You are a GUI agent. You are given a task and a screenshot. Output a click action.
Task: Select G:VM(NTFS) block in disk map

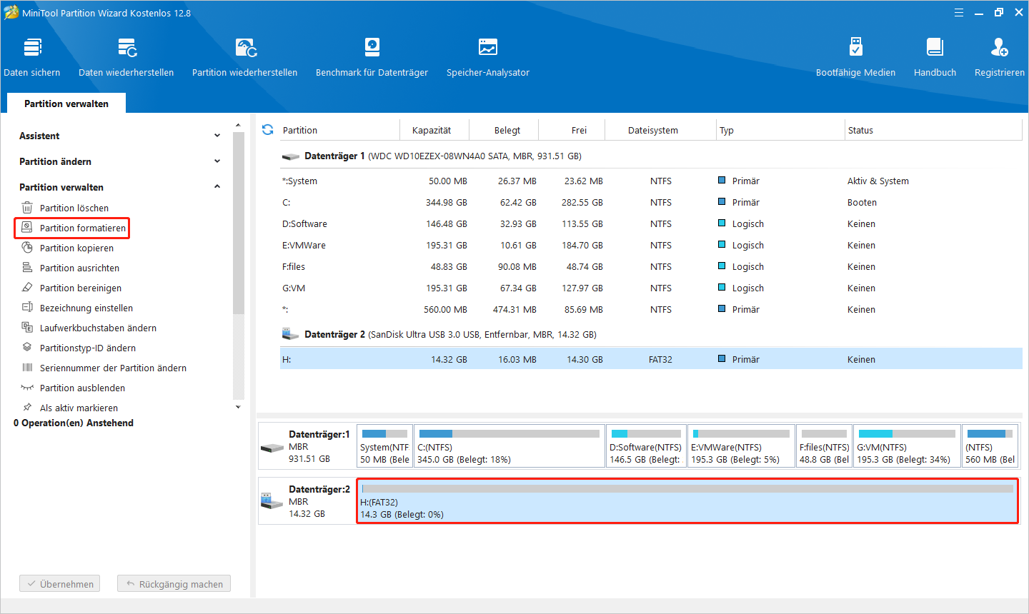point(907,446)
